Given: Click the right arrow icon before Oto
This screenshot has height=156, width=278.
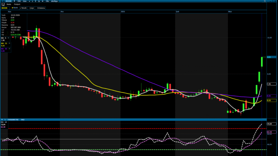Looking at the screenshot, I should tap(42, 1).
